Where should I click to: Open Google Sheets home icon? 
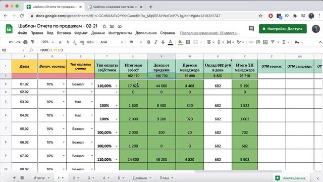pyautogui.click(x=9, y=29)
